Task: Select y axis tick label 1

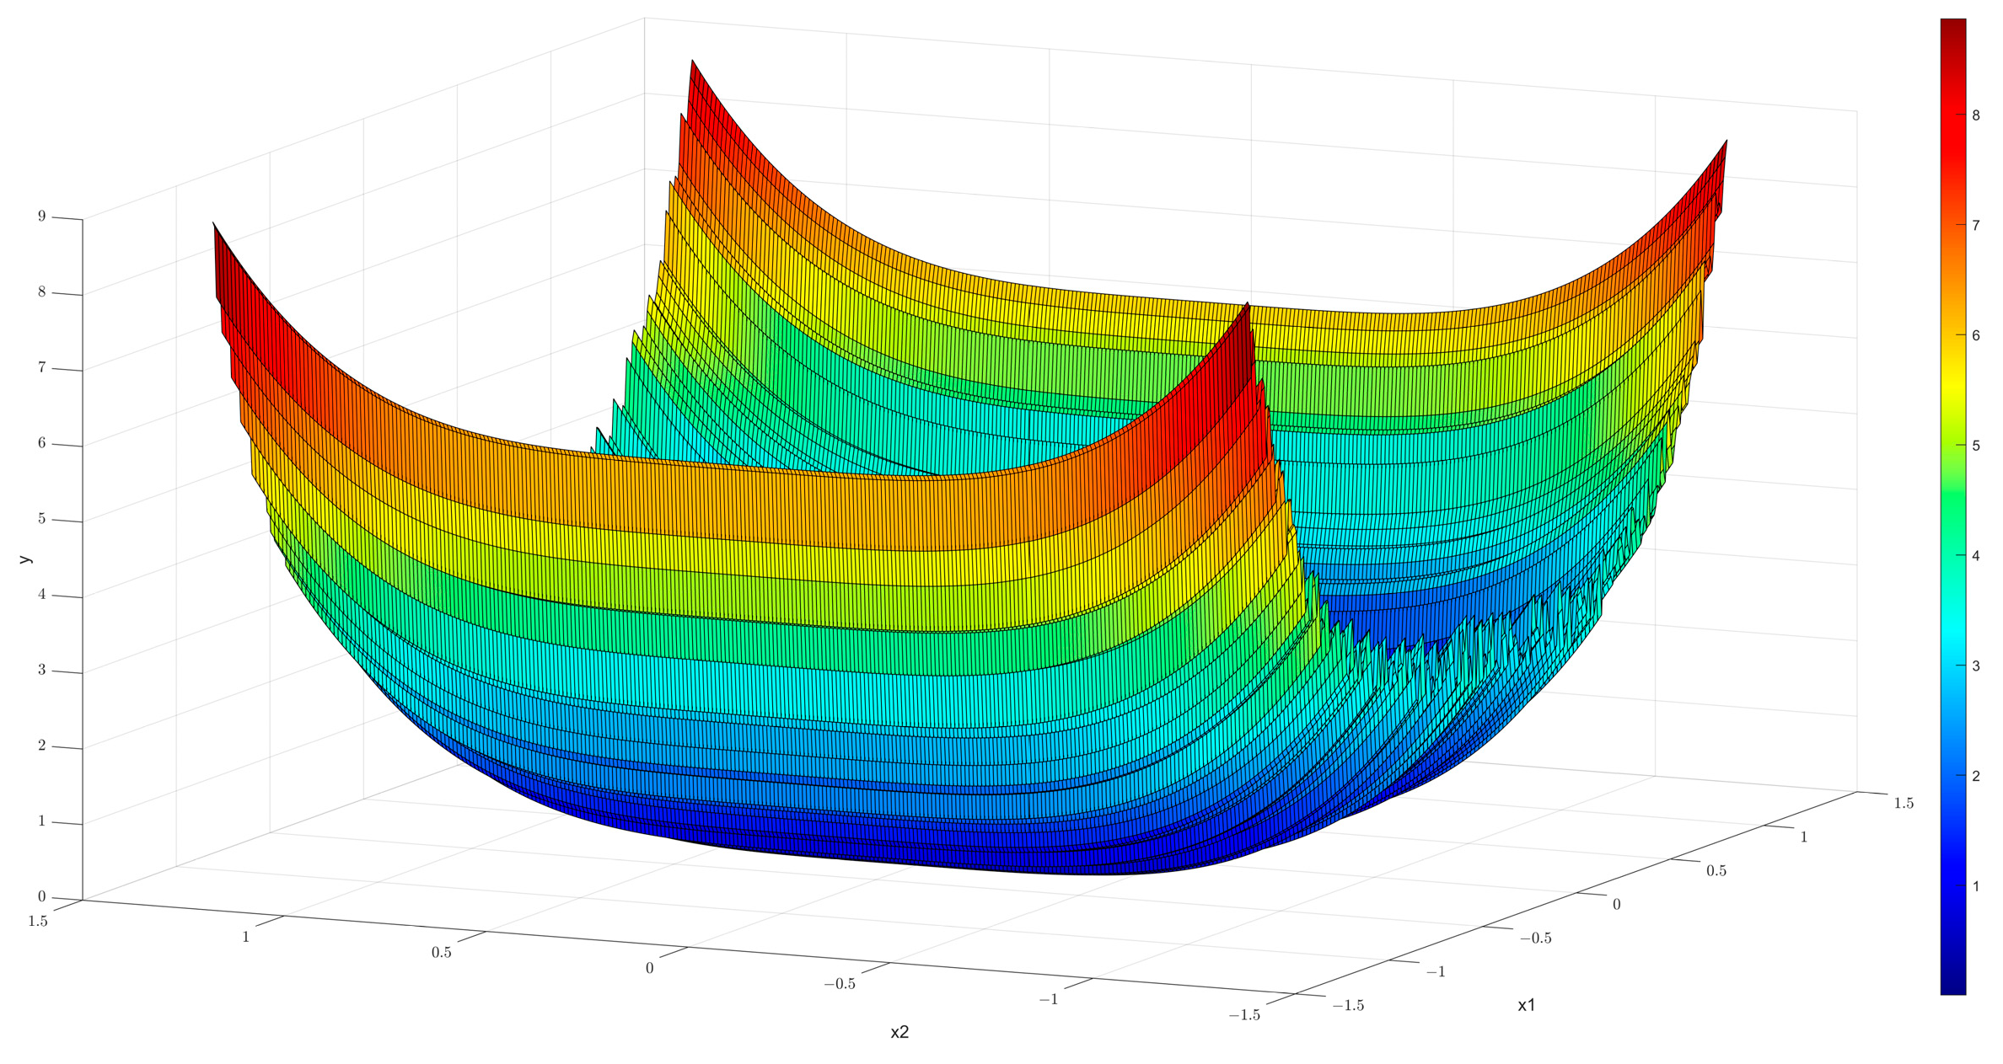Action: [41, 821]
